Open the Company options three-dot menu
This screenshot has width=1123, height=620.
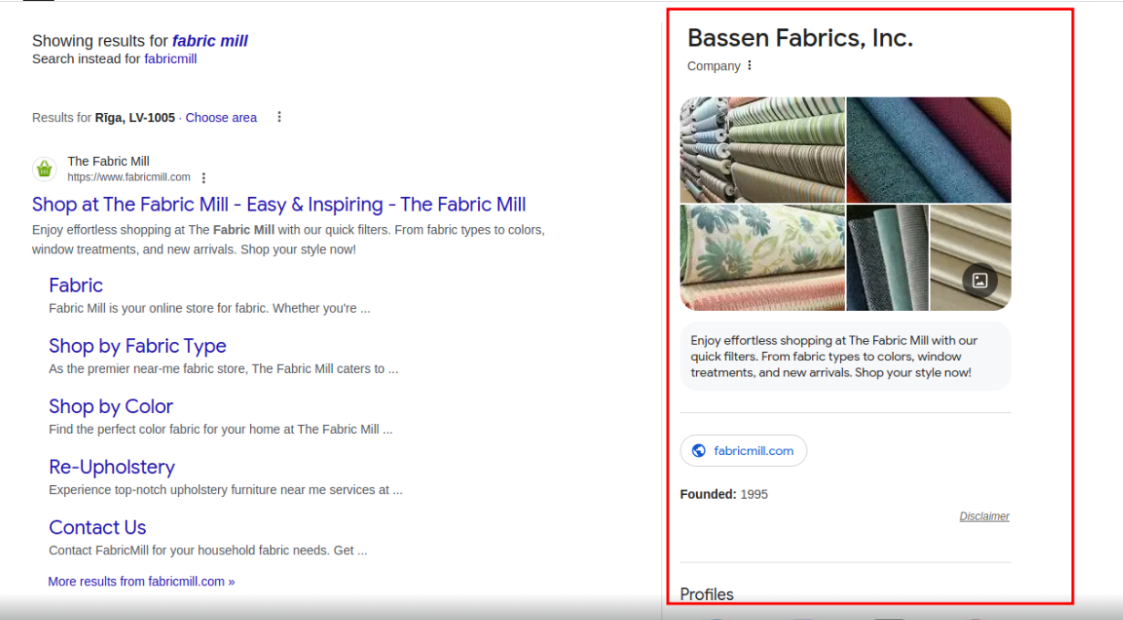coord(749,65)
